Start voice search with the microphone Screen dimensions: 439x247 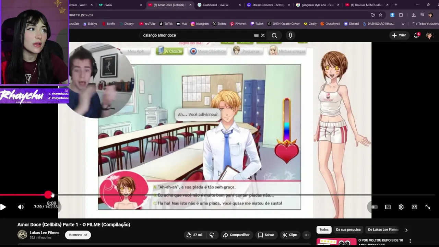290,35
